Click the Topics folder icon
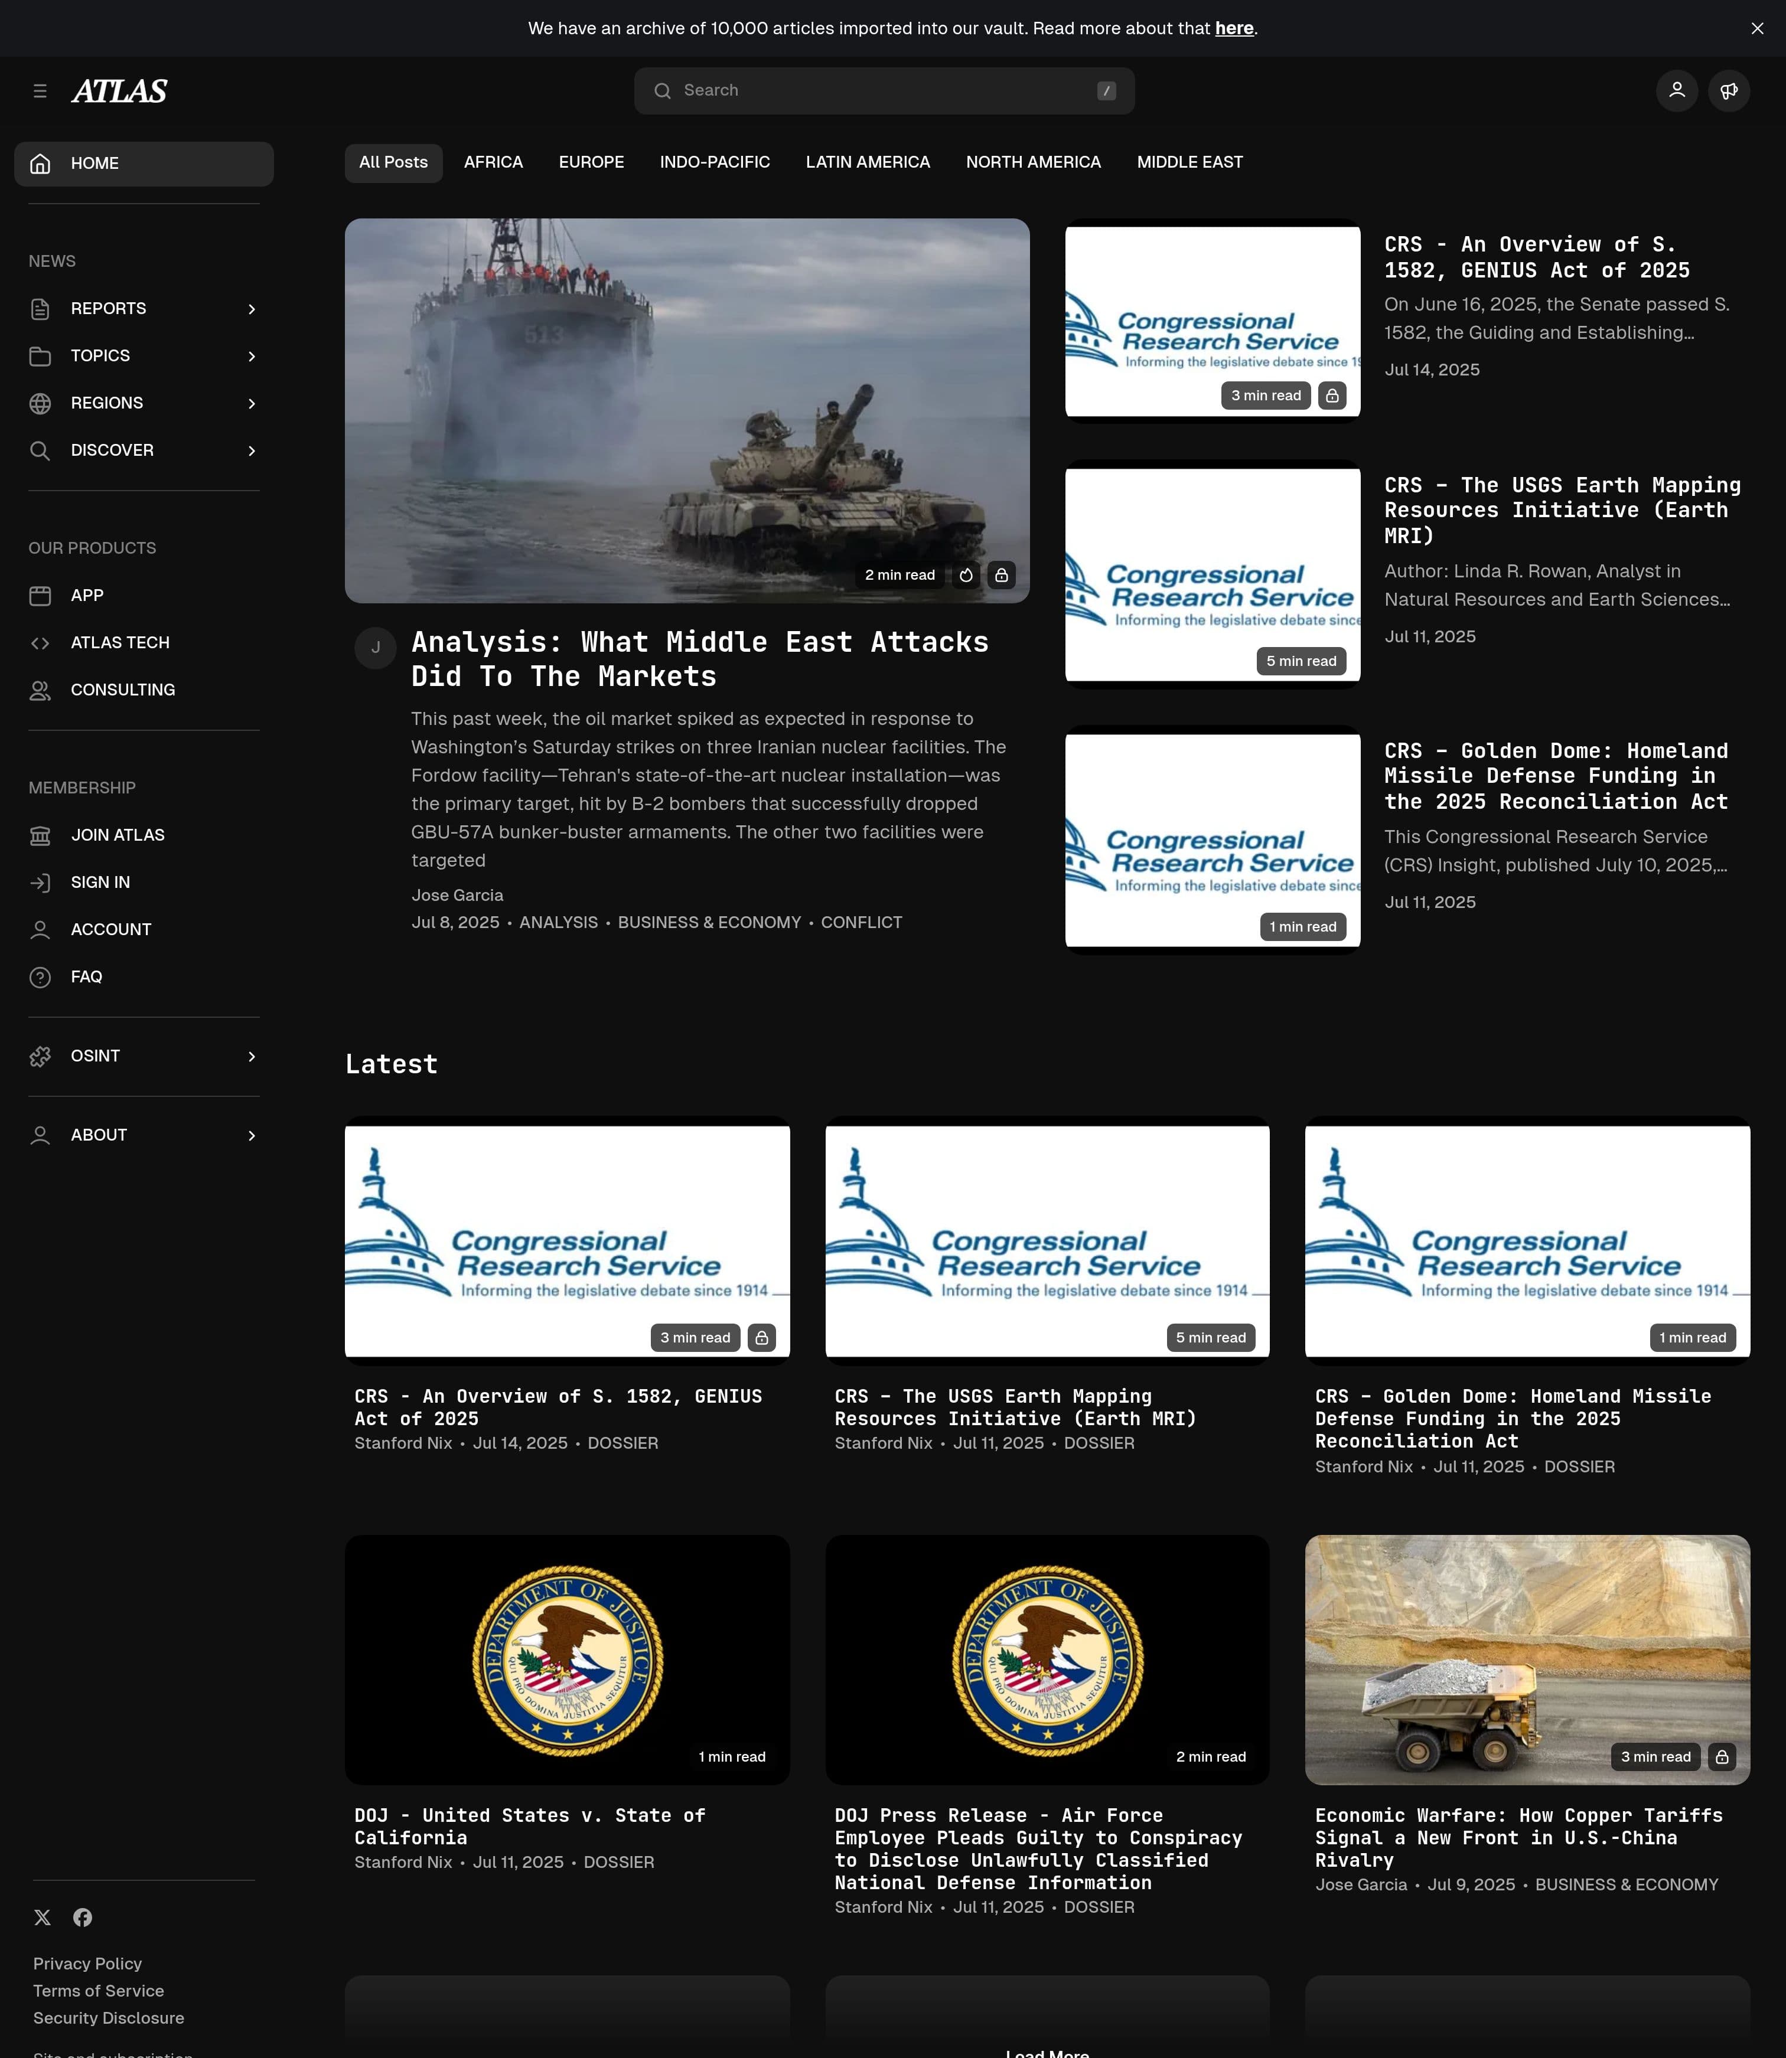This screenshot has height=2058, width=1786. [x=40, y=355]
